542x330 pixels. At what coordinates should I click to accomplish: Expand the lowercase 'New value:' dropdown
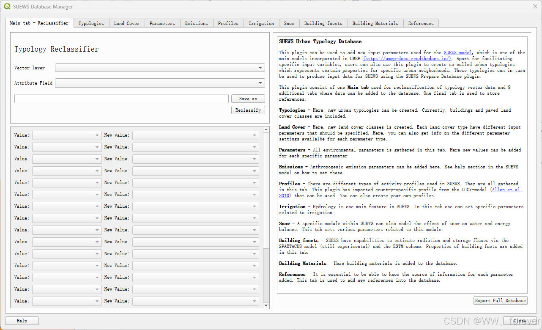click(196, 135)
